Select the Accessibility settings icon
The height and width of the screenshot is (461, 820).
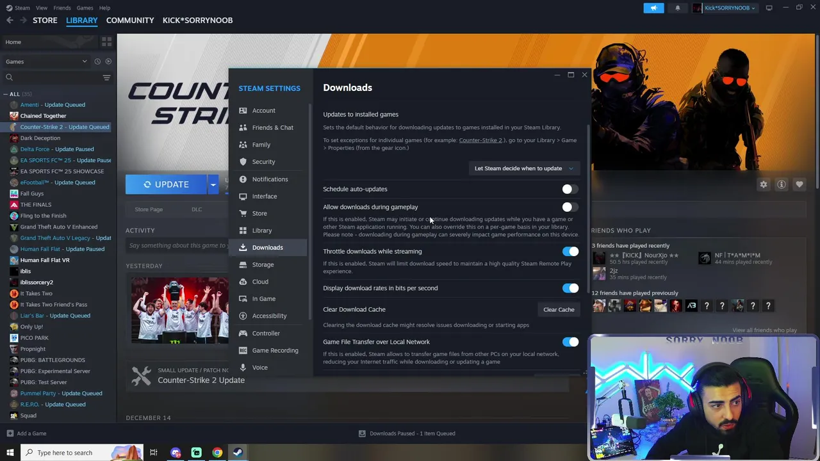[x=243, y=316]
